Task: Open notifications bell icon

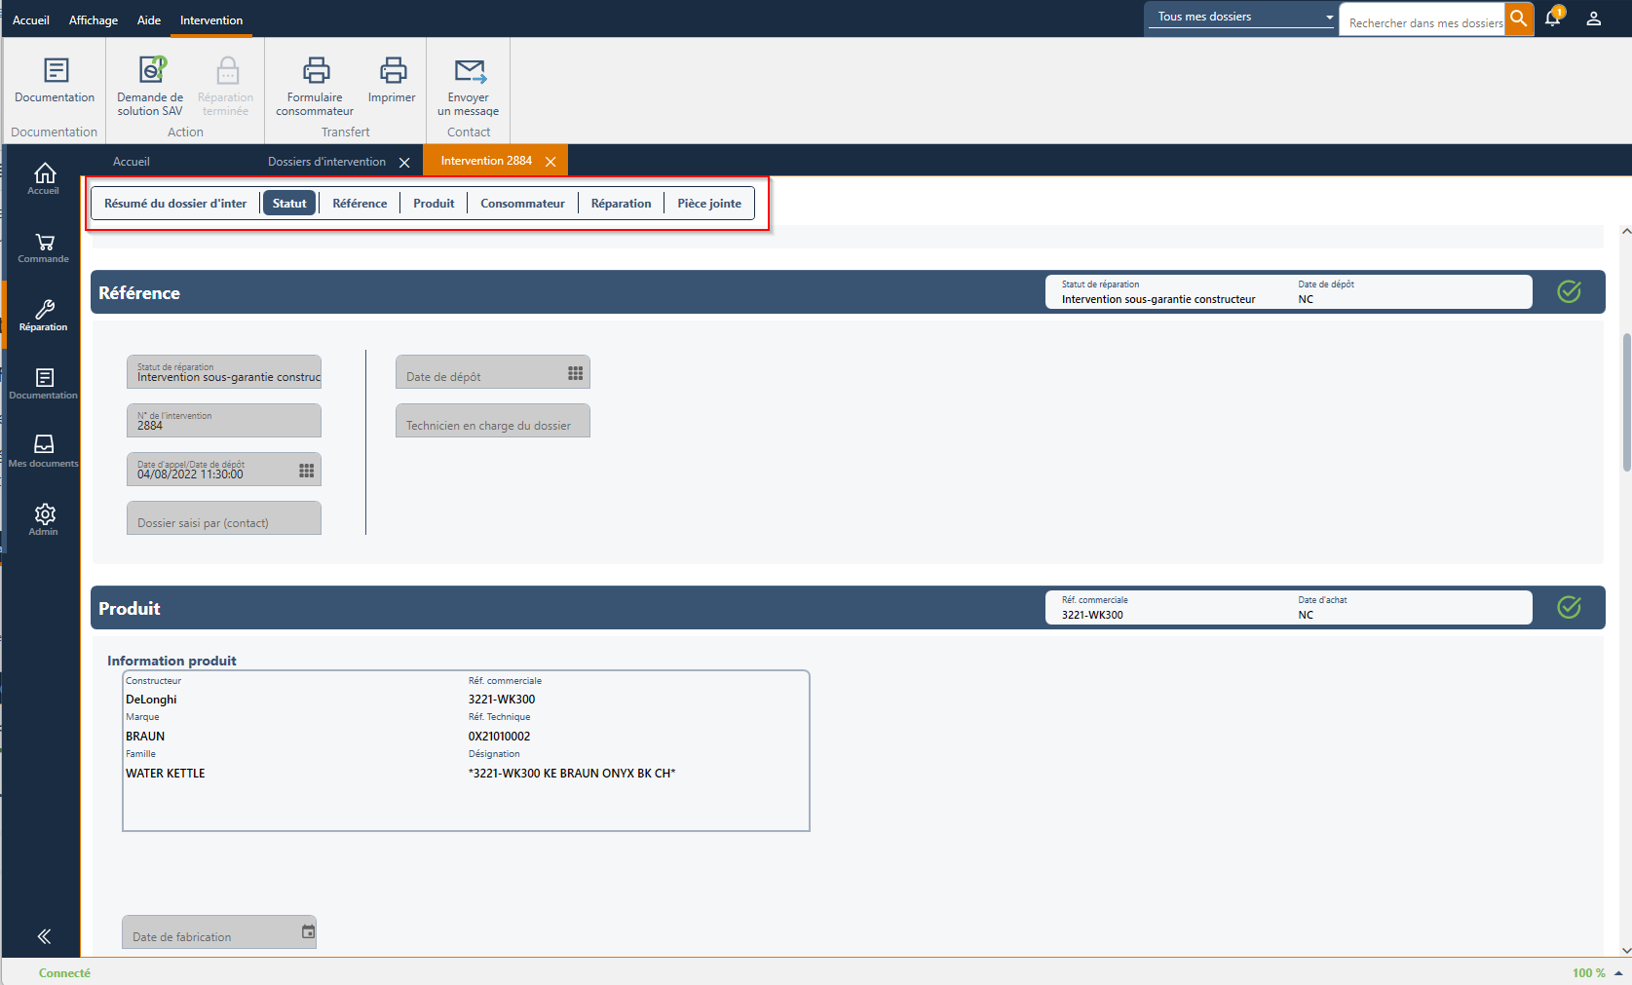Action: [1553, 19]
